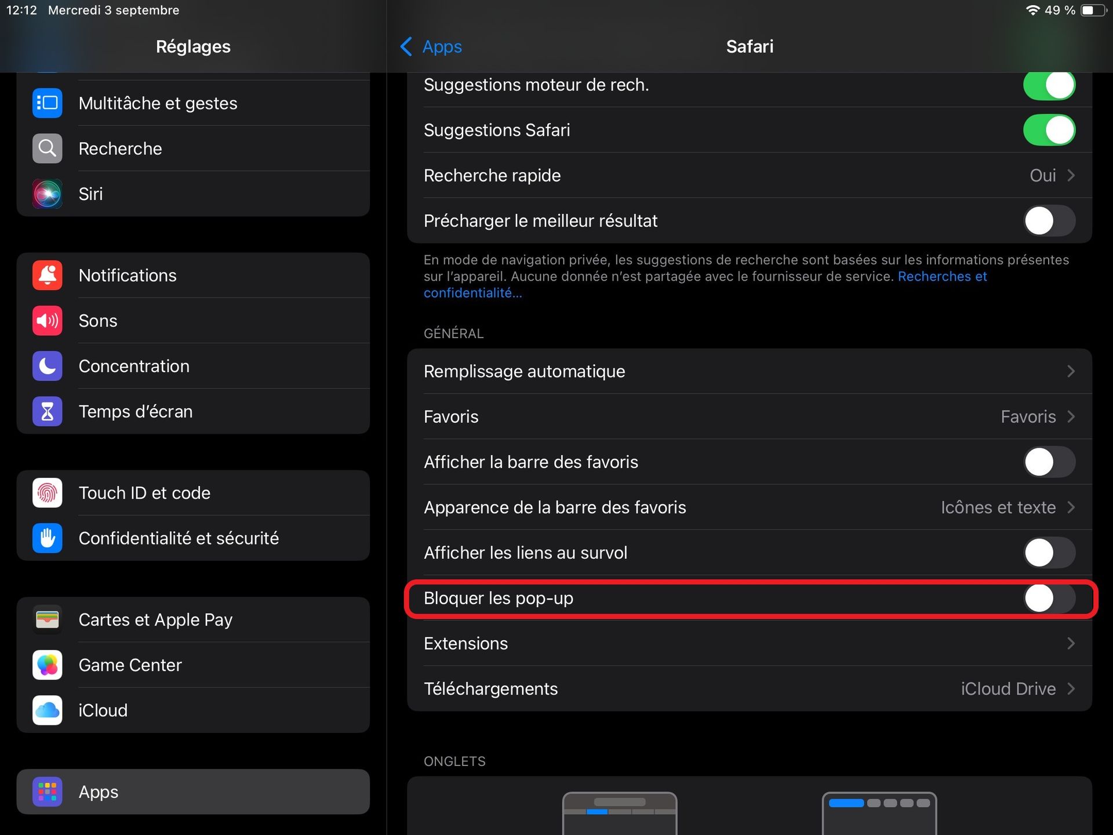Tap Icônes et texte value
Screen dimensions: 1113x835
click(x=998, y=507)
